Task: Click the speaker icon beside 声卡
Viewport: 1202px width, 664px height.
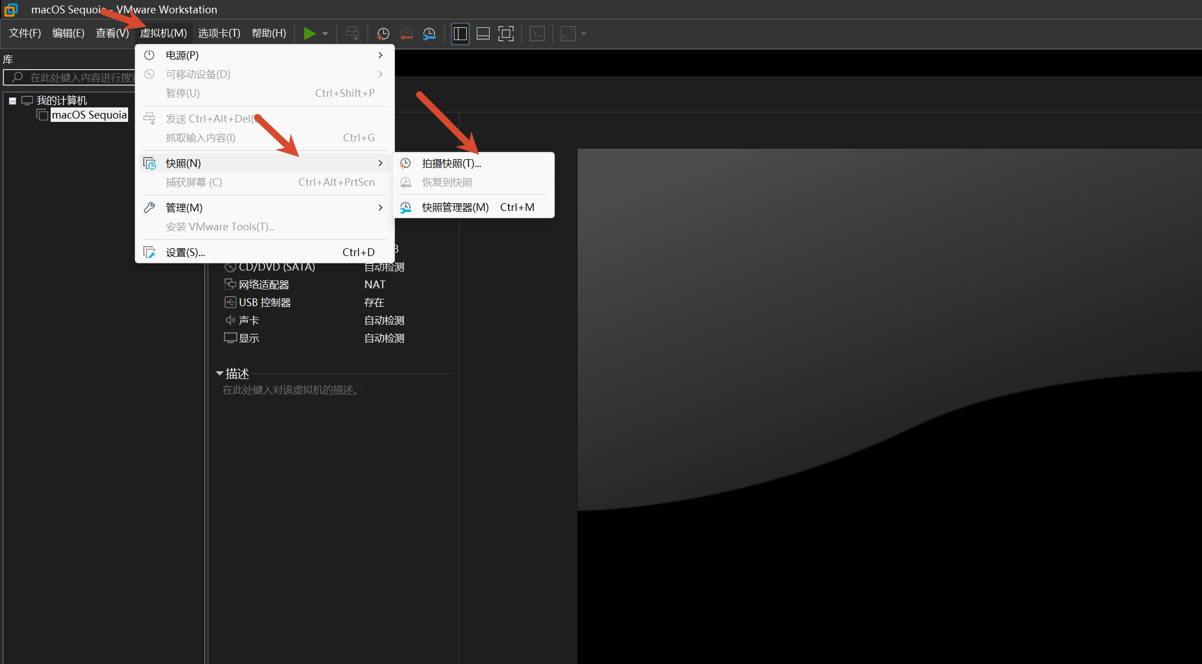Action: tap(230, 320)
